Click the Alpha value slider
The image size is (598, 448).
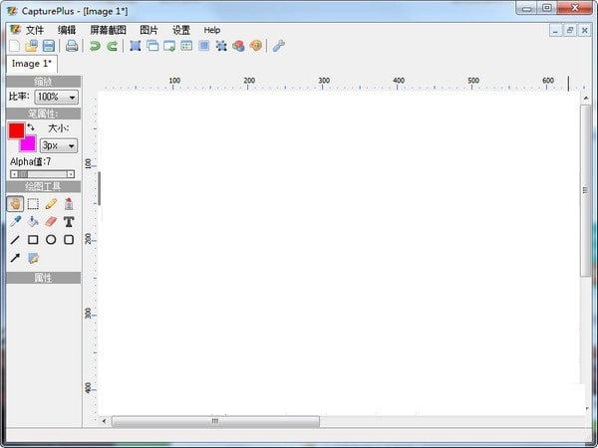pyautogui.click(x=42, y=174)
